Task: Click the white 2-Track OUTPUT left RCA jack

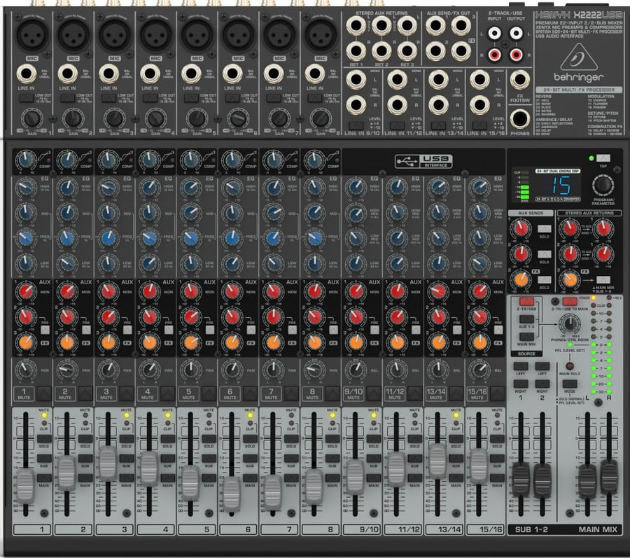Action: 516,33
